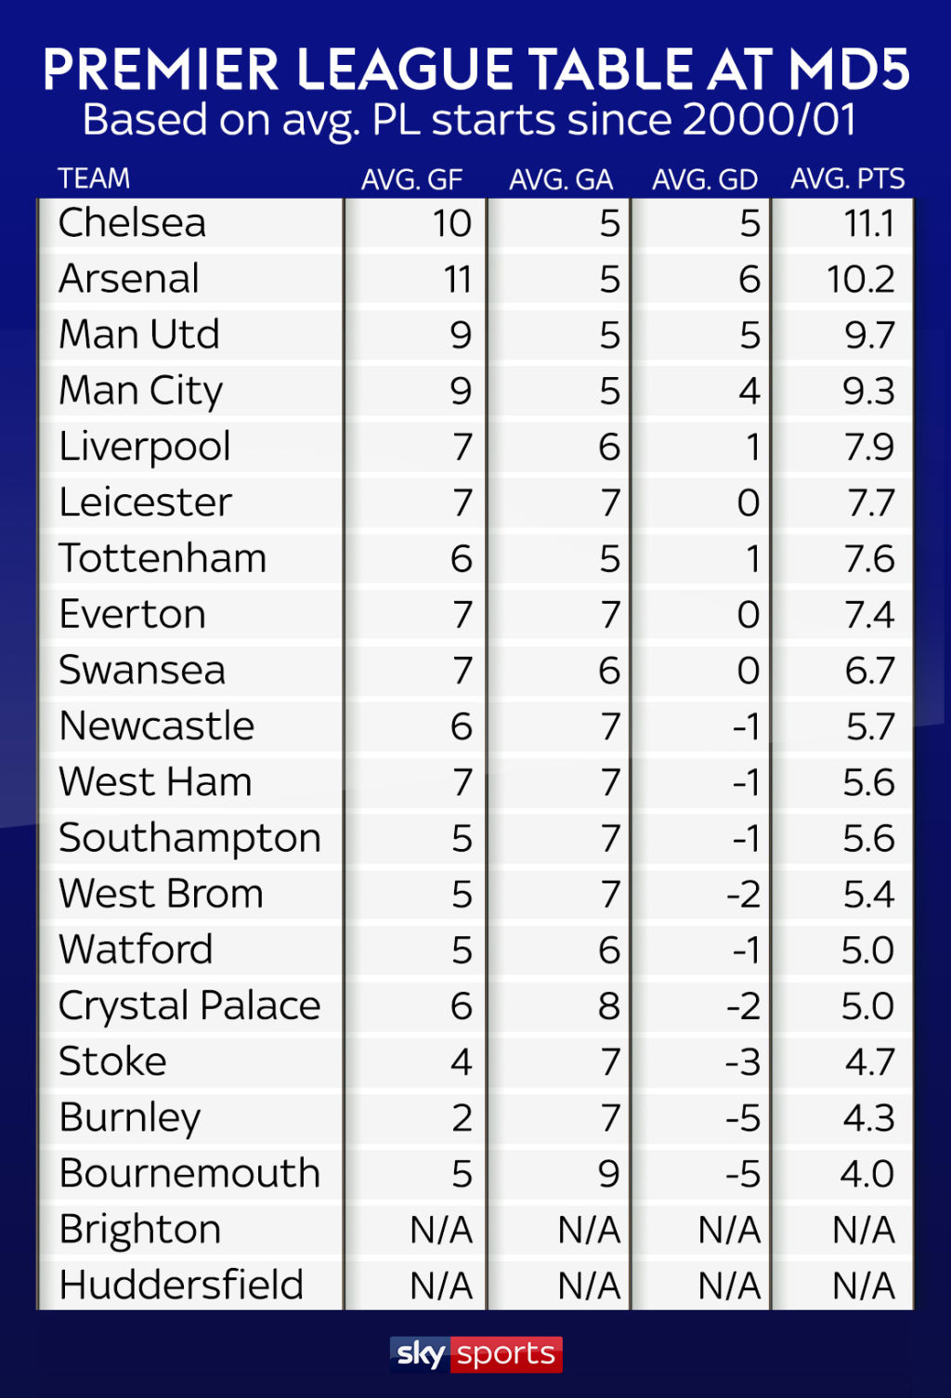
Task: Select Man City in the table
Action: 141,391
